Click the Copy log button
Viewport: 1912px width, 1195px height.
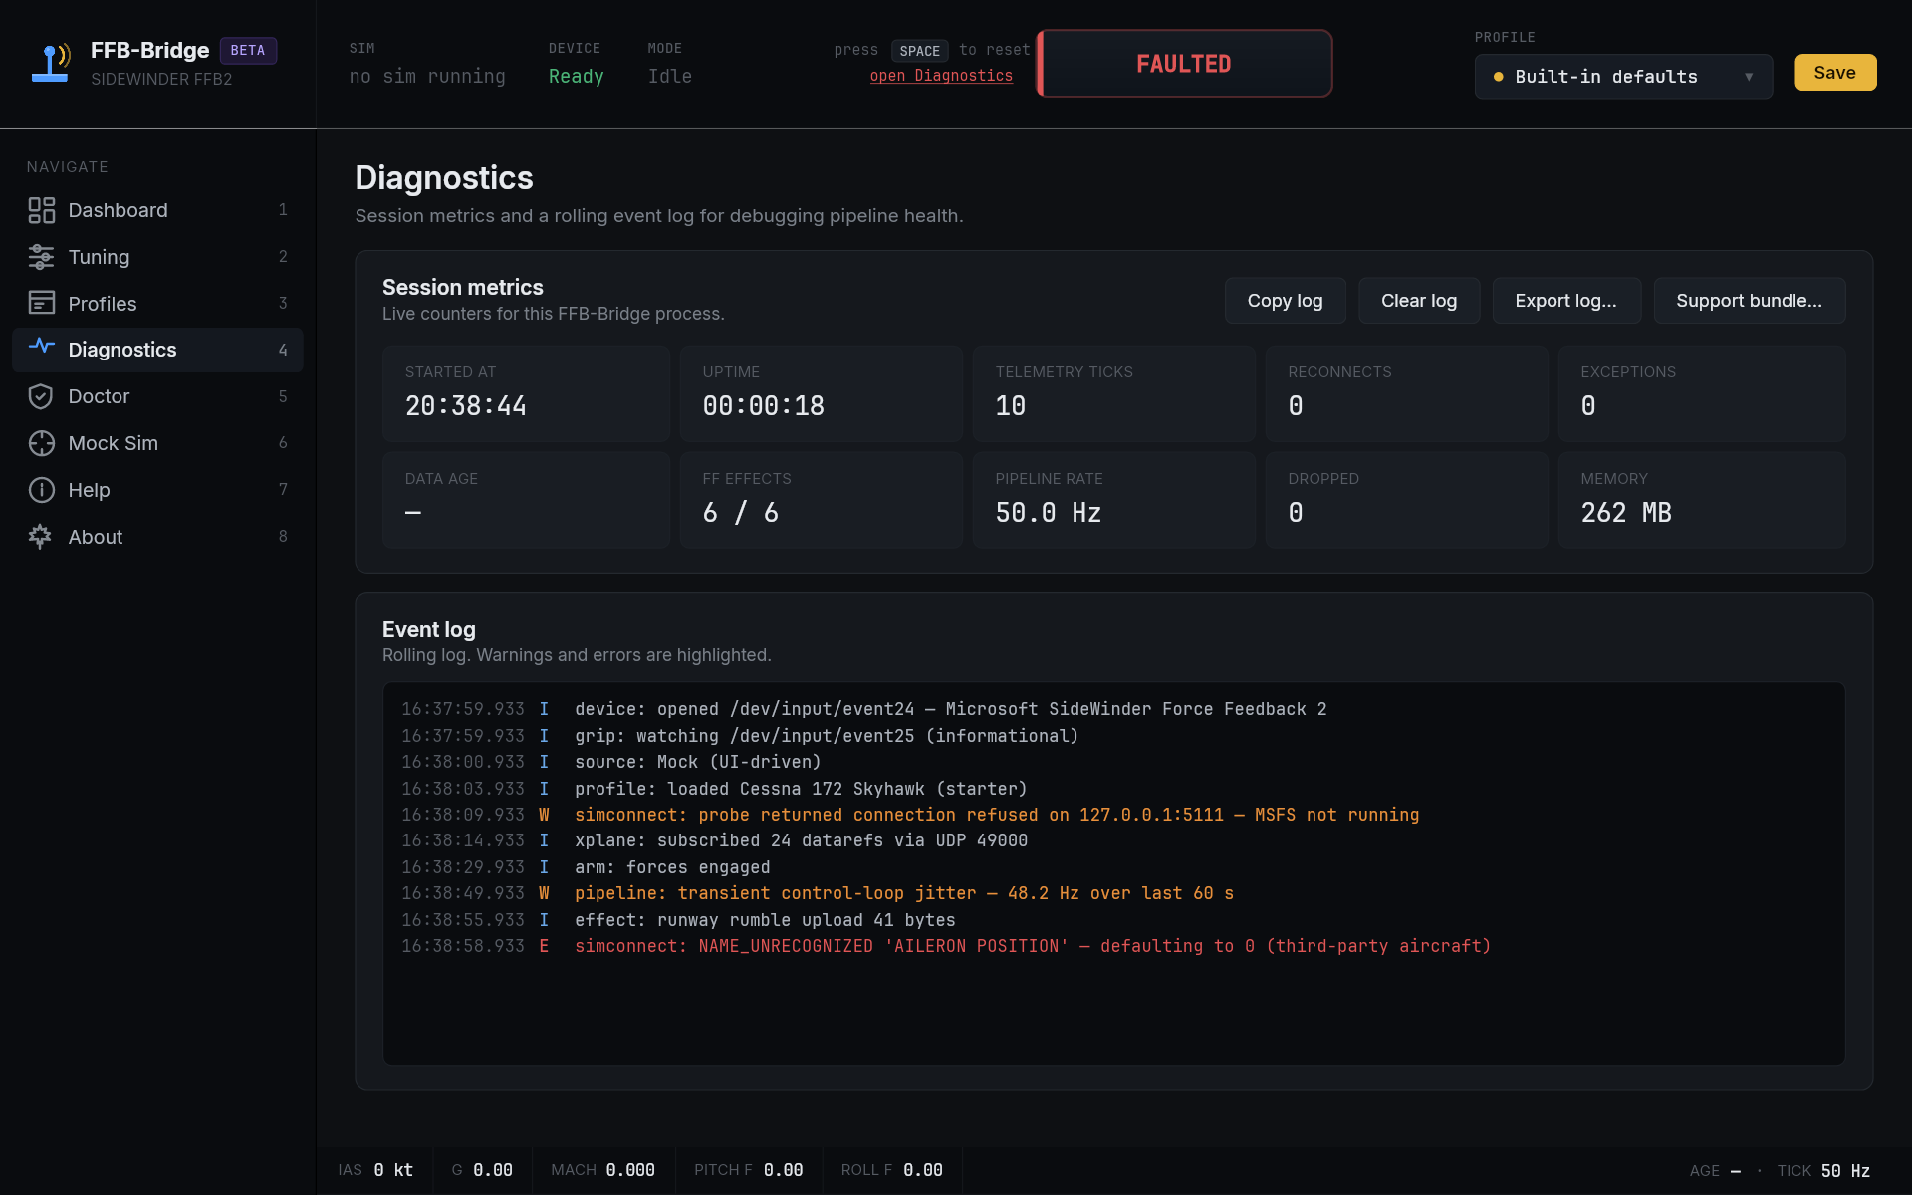(x=1285, y=301)
